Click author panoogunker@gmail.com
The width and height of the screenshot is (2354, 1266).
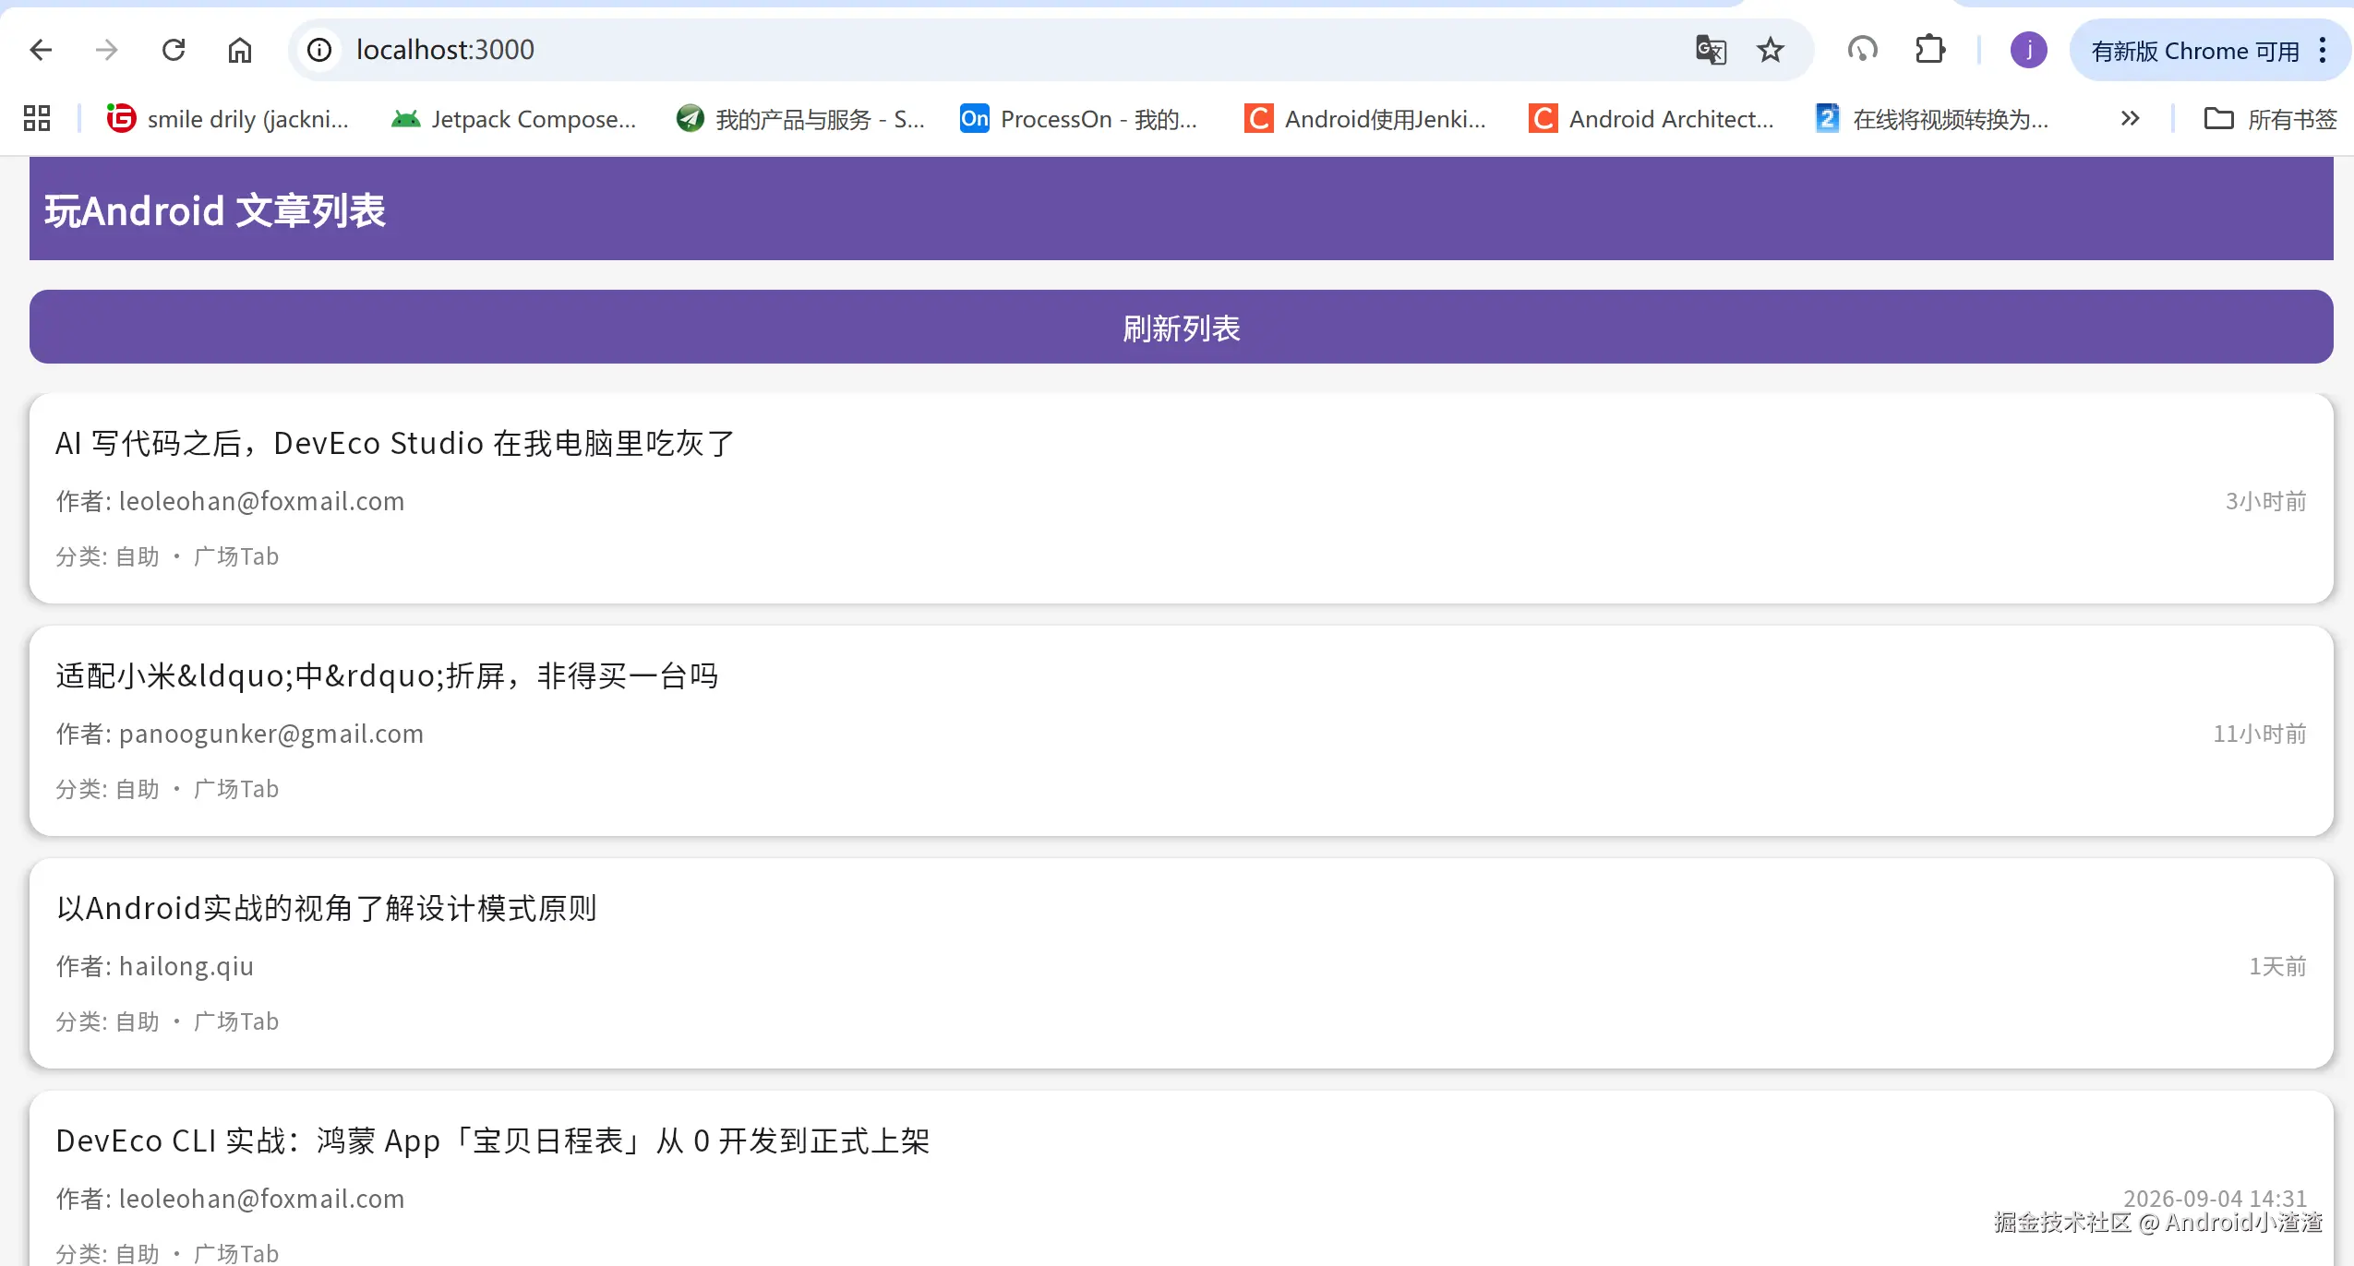271,734
